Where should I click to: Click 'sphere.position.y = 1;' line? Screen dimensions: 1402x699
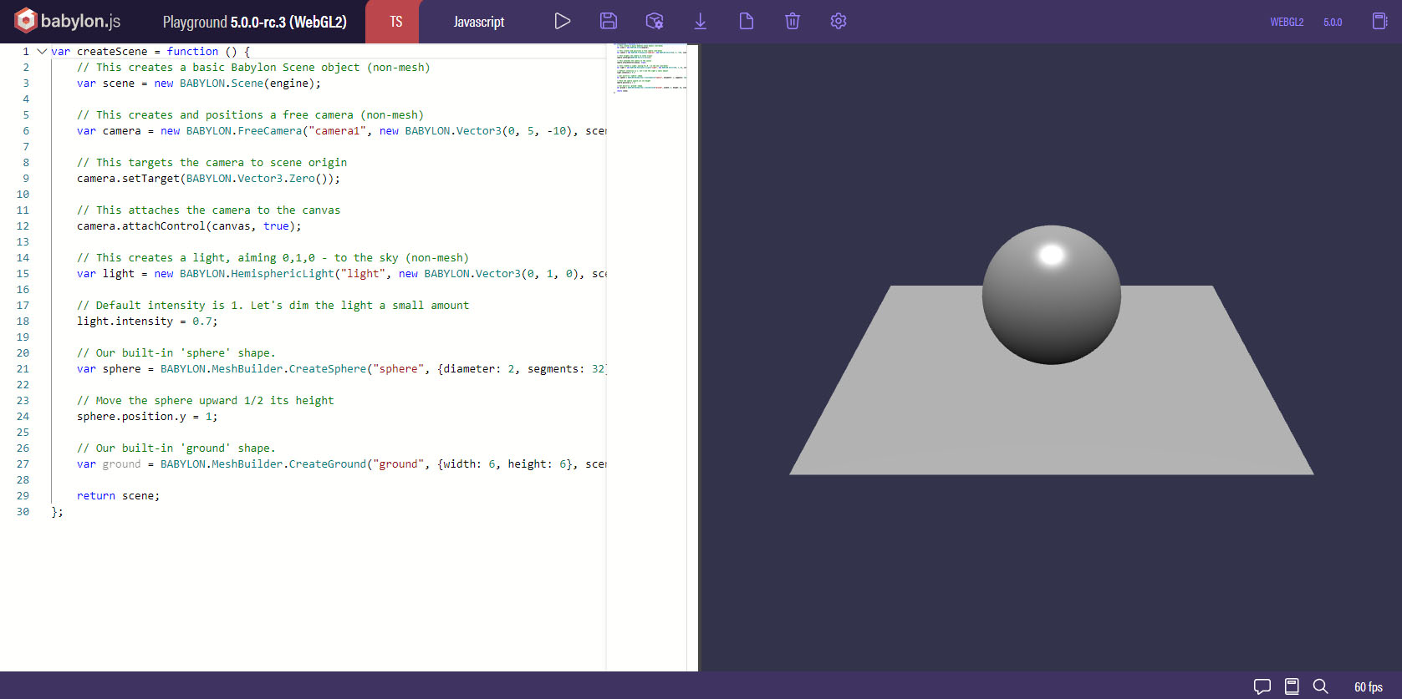[147, 416]
